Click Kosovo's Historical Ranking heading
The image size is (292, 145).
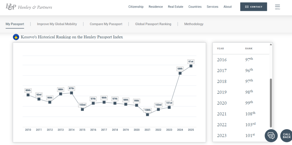click(72, 37)
